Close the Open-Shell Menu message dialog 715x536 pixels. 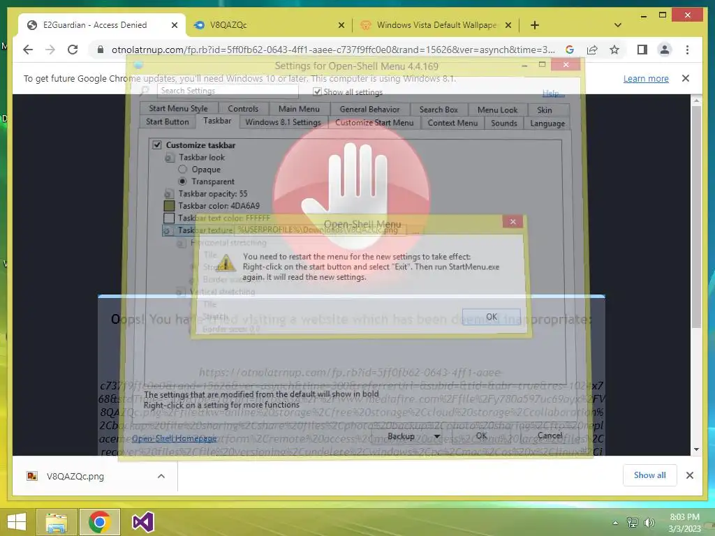click(x=513, y=221)
